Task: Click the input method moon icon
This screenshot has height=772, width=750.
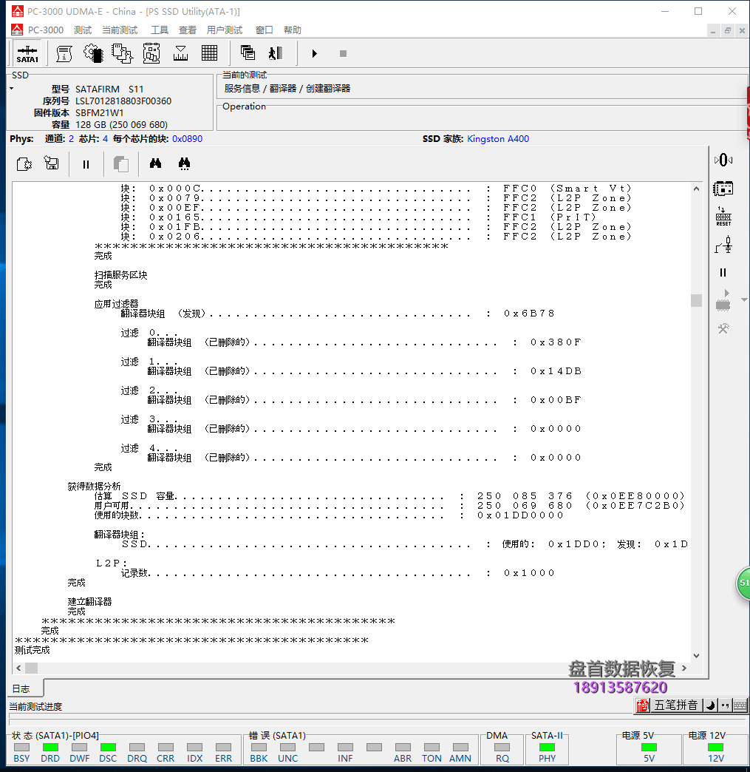Action: coord(710,705)
